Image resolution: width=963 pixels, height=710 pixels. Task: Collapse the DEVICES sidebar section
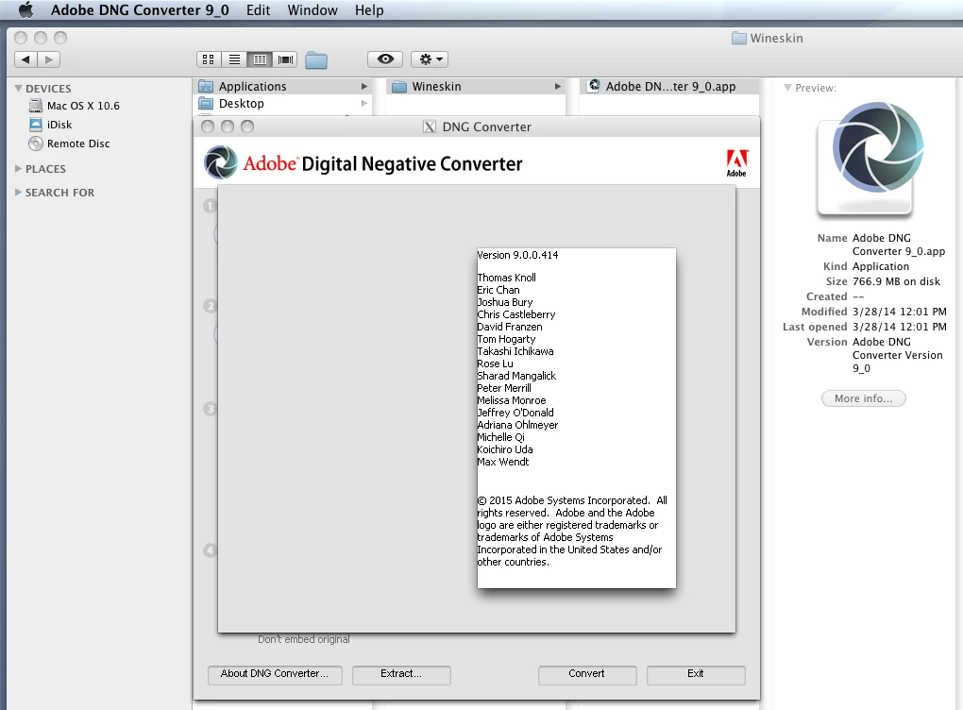(x=19, y=89)
